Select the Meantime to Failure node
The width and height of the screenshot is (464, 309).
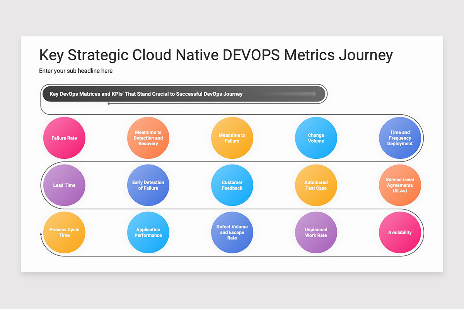point(232,138)
